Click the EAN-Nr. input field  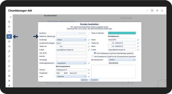coord(71,56)
